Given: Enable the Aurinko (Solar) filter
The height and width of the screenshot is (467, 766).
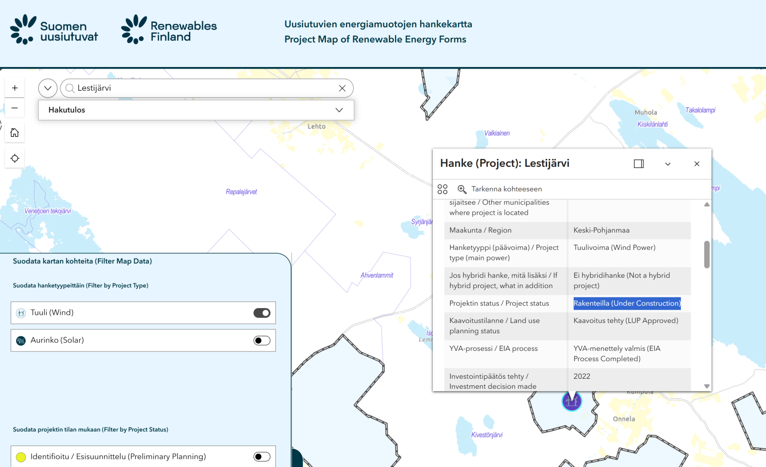Looking at the screenshot, I should pyautogui.click(x=262, y=340).
